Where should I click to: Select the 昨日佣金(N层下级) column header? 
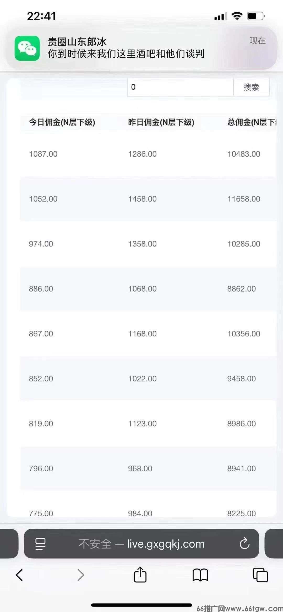161,122
